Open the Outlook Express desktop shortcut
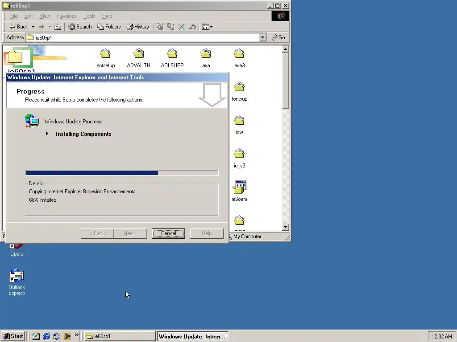The image size is (457, 342). 17,282
